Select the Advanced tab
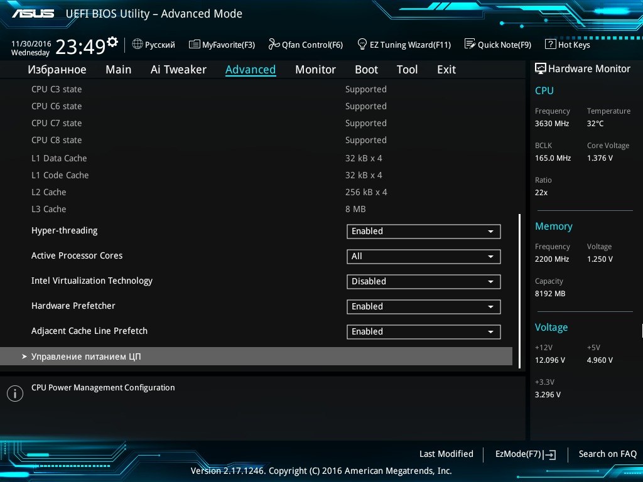Image resolution: width=643 pixels, height=482 pixels. click(251, 70)
